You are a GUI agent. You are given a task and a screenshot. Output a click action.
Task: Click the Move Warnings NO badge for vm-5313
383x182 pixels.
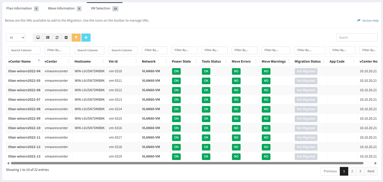tap(266, 100)
